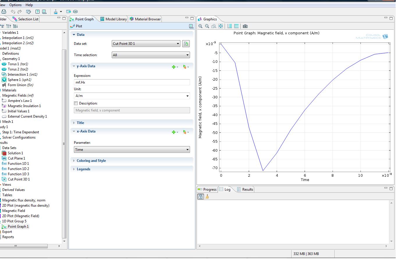Click the Print icon in main toolbar
This screenshot has width=419, height=262.
[4, 12]
